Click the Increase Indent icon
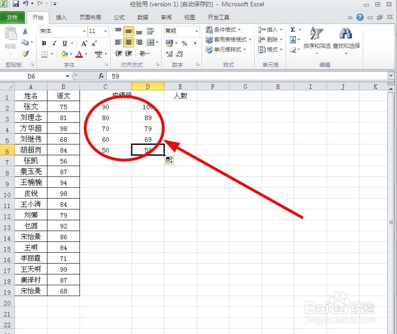Image resolution: width=397 pixels, height=334 pixels. tap(129, 53)
